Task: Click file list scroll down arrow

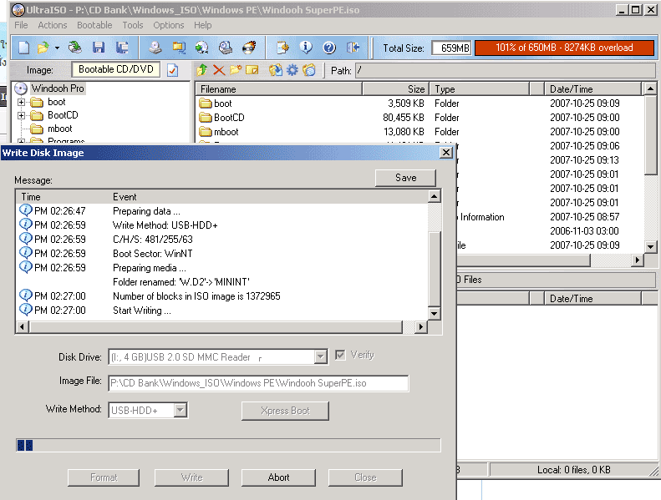Action: pyautogui.click(x=650, y=246)
